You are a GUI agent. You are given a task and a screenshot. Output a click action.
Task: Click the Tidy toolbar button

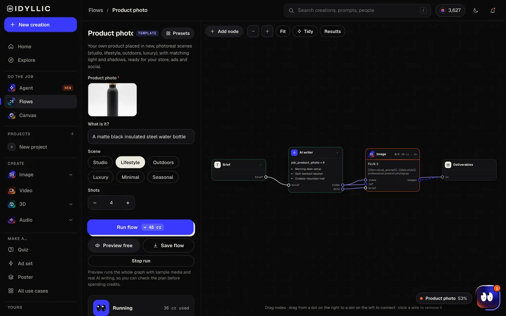[305, 31]
